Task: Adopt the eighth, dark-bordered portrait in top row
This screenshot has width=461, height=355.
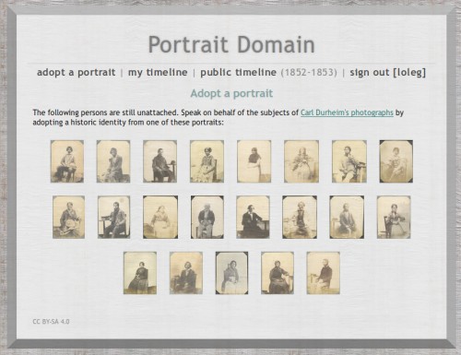Action: point(396,161)
